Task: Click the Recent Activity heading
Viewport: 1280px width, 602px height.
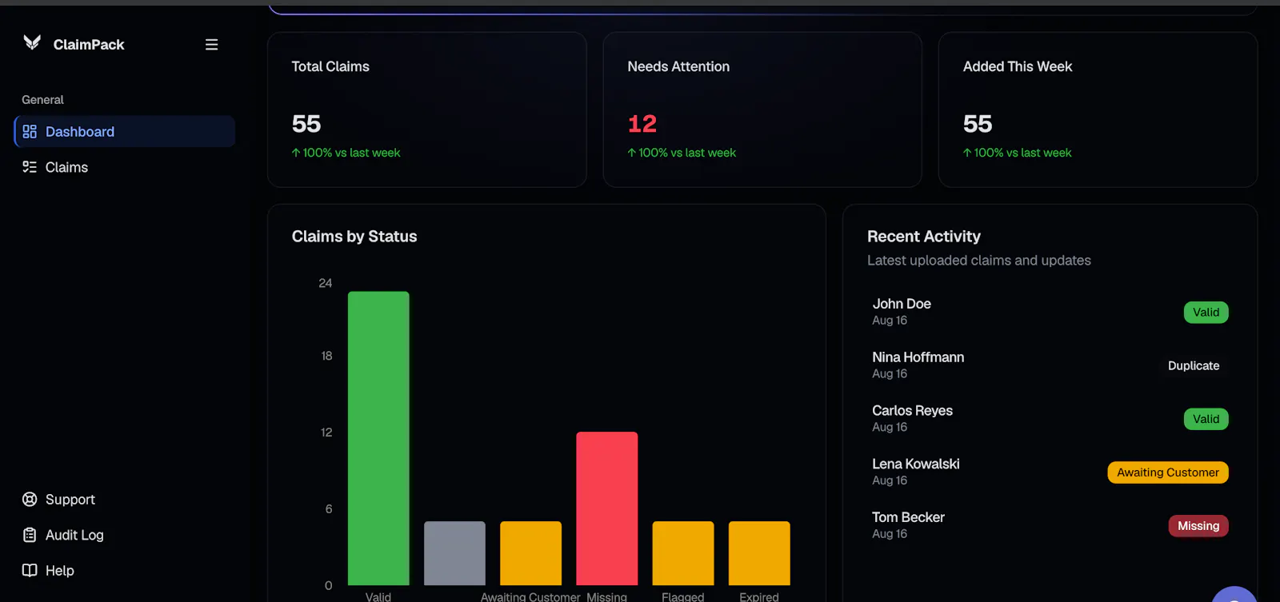Action: 924,237
